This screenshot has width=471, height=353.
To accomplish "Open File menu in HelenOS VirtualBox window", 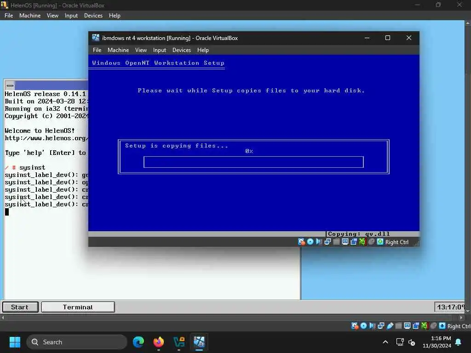I will [9, 16].
